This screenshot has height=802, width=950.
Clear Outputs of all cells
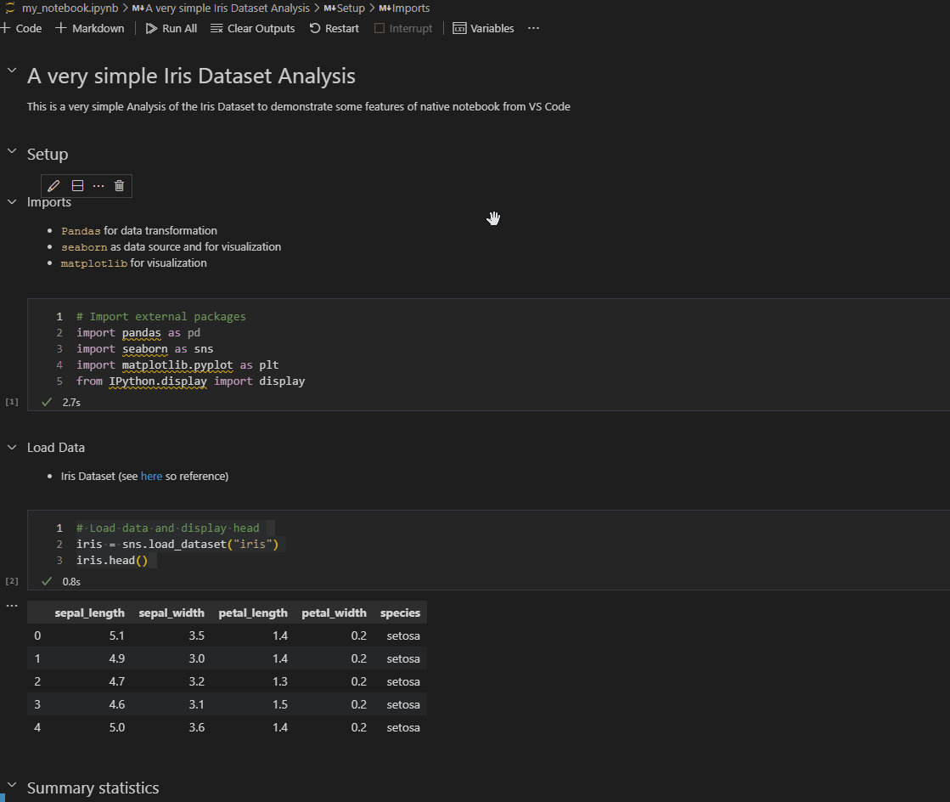(253, 29)
